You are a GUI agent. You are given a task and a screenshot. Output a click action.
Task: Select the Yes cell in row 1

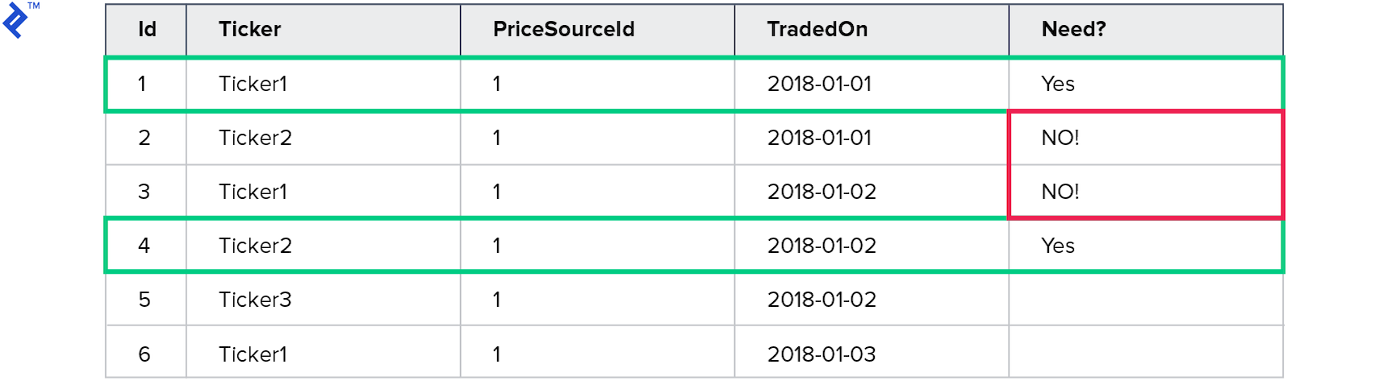coord(1057,84)
